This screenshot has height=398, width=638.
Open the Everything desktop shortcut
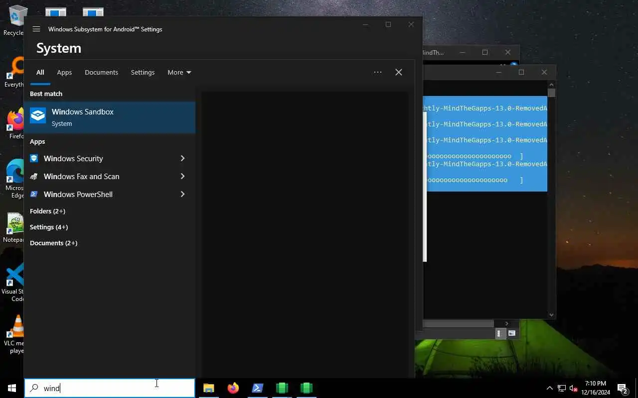tap(15, 72)
